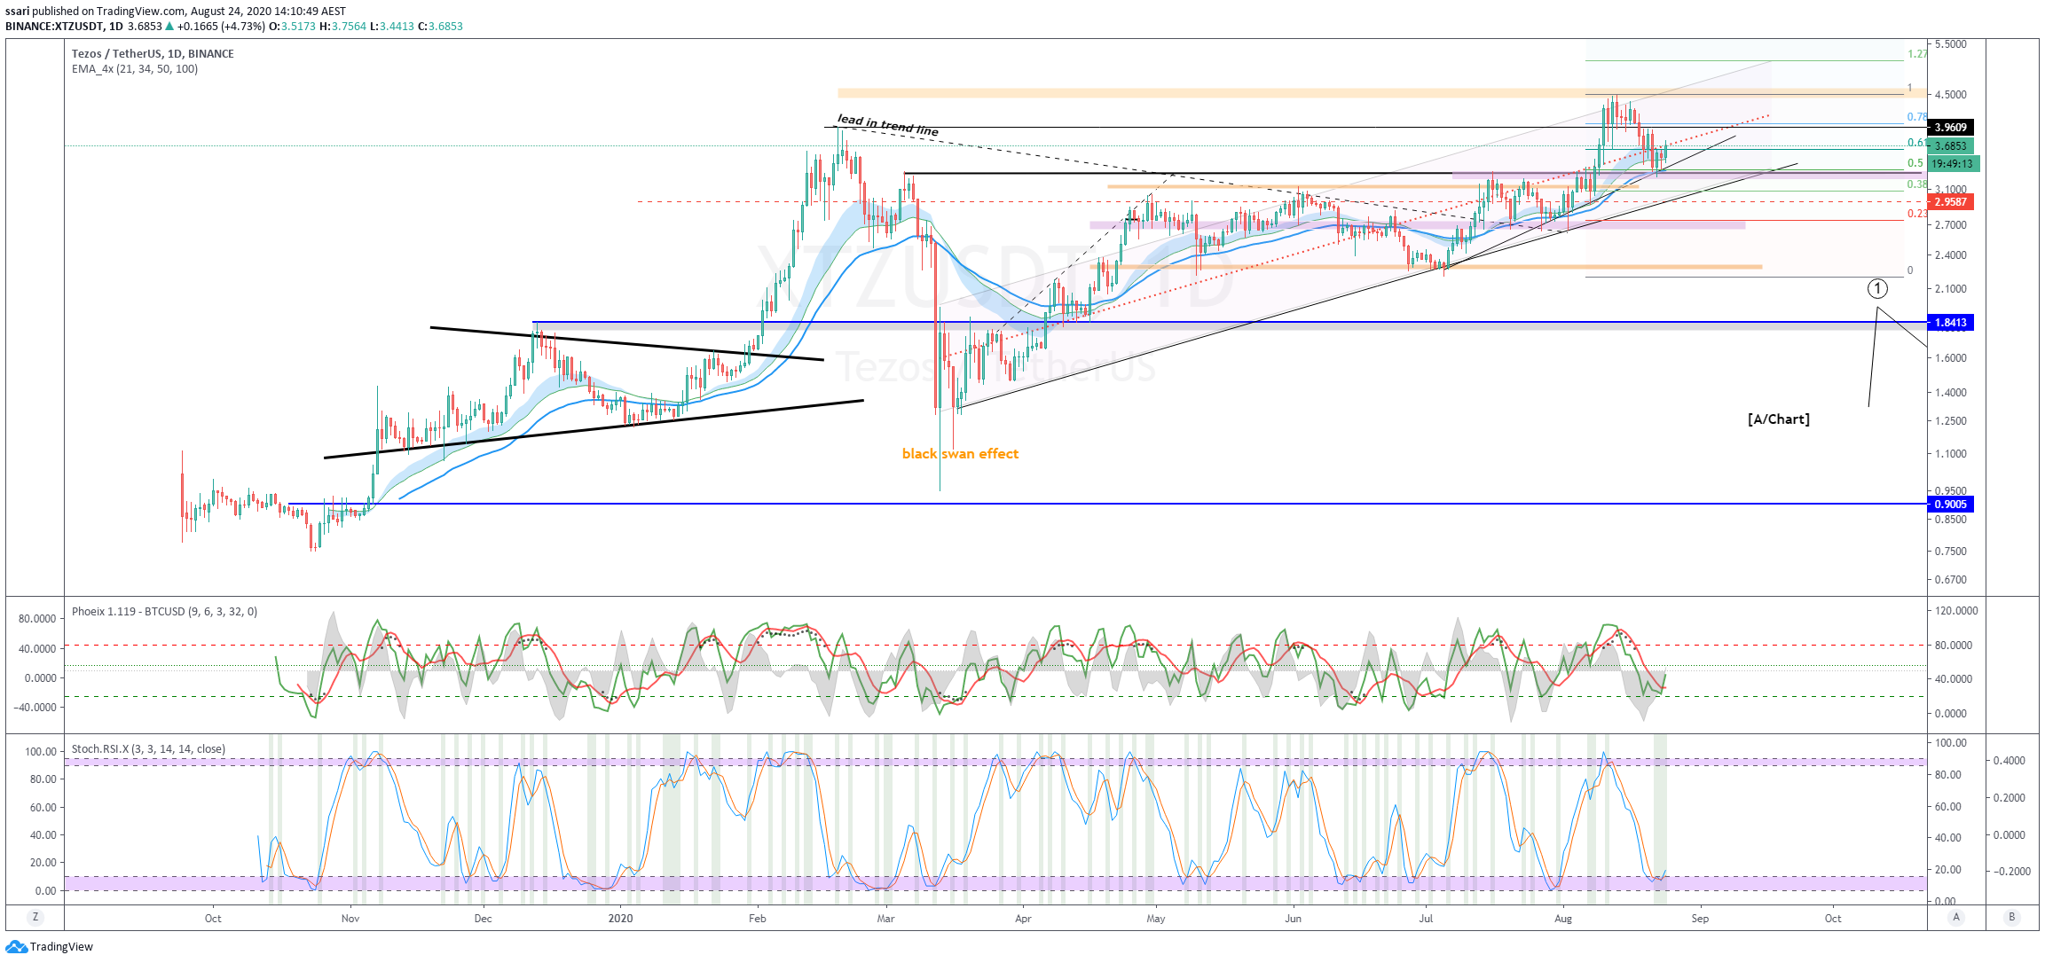Open the TradingView logo link

click(50, 946)
